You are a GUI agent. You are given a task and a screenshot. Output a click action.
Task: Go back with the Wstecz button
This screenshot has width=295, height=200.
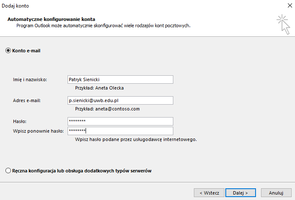(x=209, y=193)
